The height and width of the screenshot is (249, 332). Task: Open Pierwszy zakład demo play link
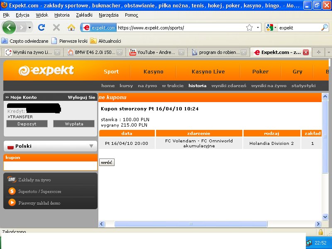coord(34,203)
